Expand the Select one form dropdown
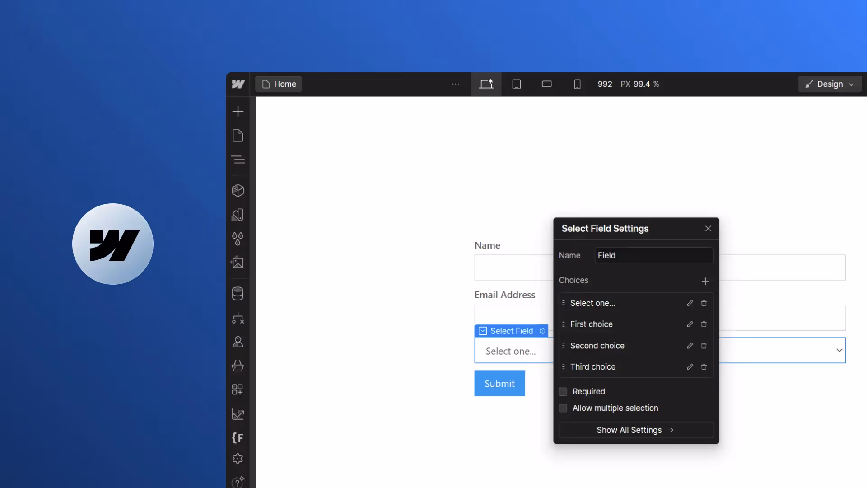 [x=839, y=350]
